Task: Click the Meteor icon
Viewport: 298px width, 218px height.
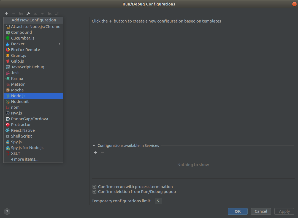Action: pyautogui.click(x=8, y=84)
